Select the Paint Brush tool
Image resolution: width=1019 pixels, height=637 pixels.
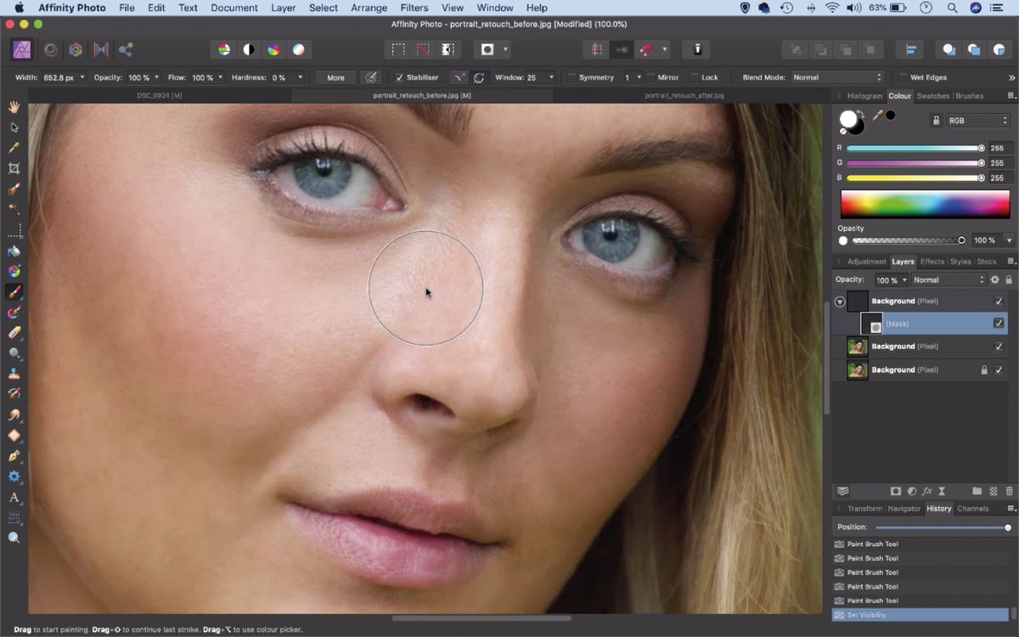coord(14,293)
